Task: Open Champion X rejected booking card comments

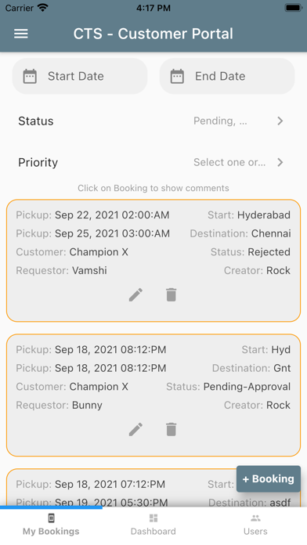Action: click(x=153, y=261)
